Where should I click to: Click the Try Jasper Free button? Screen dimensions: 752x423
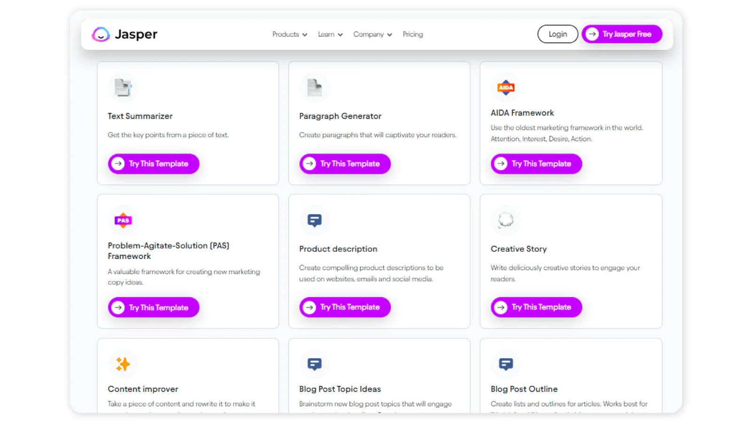point(622,34)
